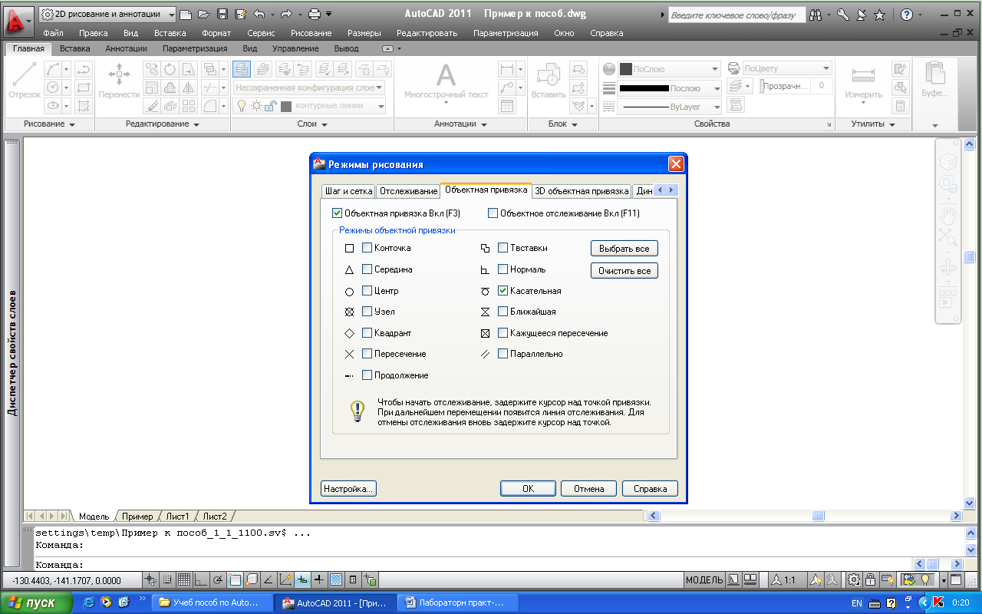The height and width of the screenshot is (614, 982).
Task: Click the Справка button in dialog
Action: [650, 488]
